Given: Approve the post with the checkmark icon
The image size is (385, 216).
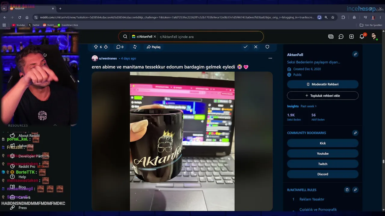Looking at the screenshot, I should (x=245, y=47).
